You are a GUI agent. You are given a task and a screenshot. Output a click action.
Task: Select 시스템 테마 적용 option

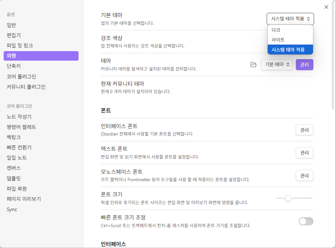click(290, 49)
